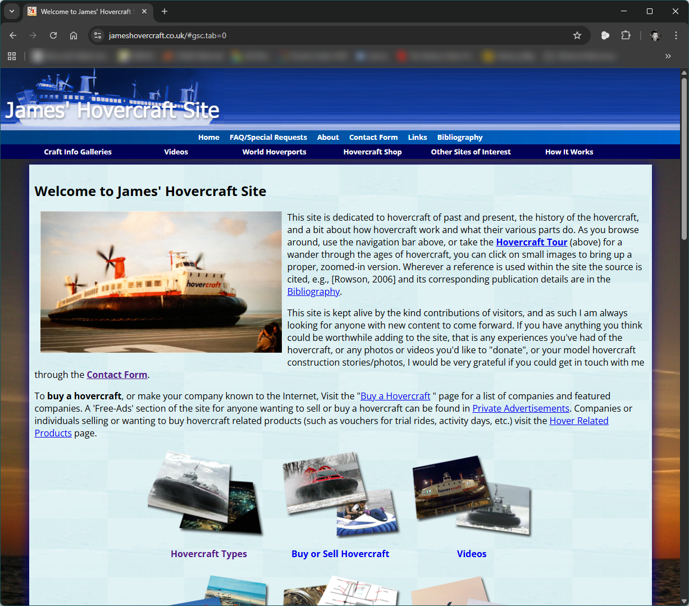Open a new browser tab

pos(165,11)
